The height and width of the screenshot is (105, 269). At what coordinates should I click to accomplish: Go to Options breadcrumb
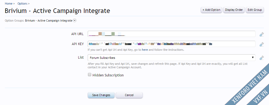(x=22, y=4)
